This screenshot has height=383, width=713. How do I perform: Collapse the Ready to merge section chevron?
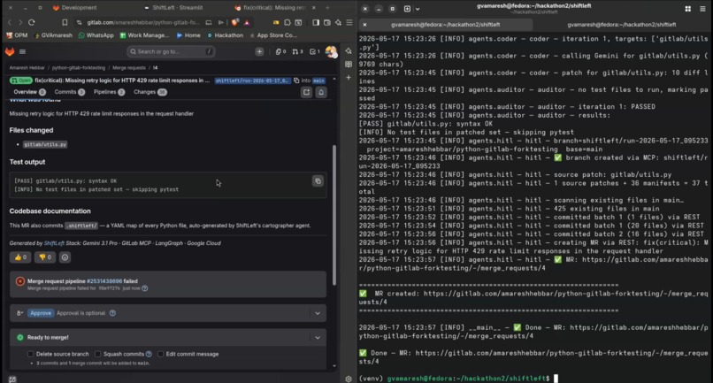318,338
